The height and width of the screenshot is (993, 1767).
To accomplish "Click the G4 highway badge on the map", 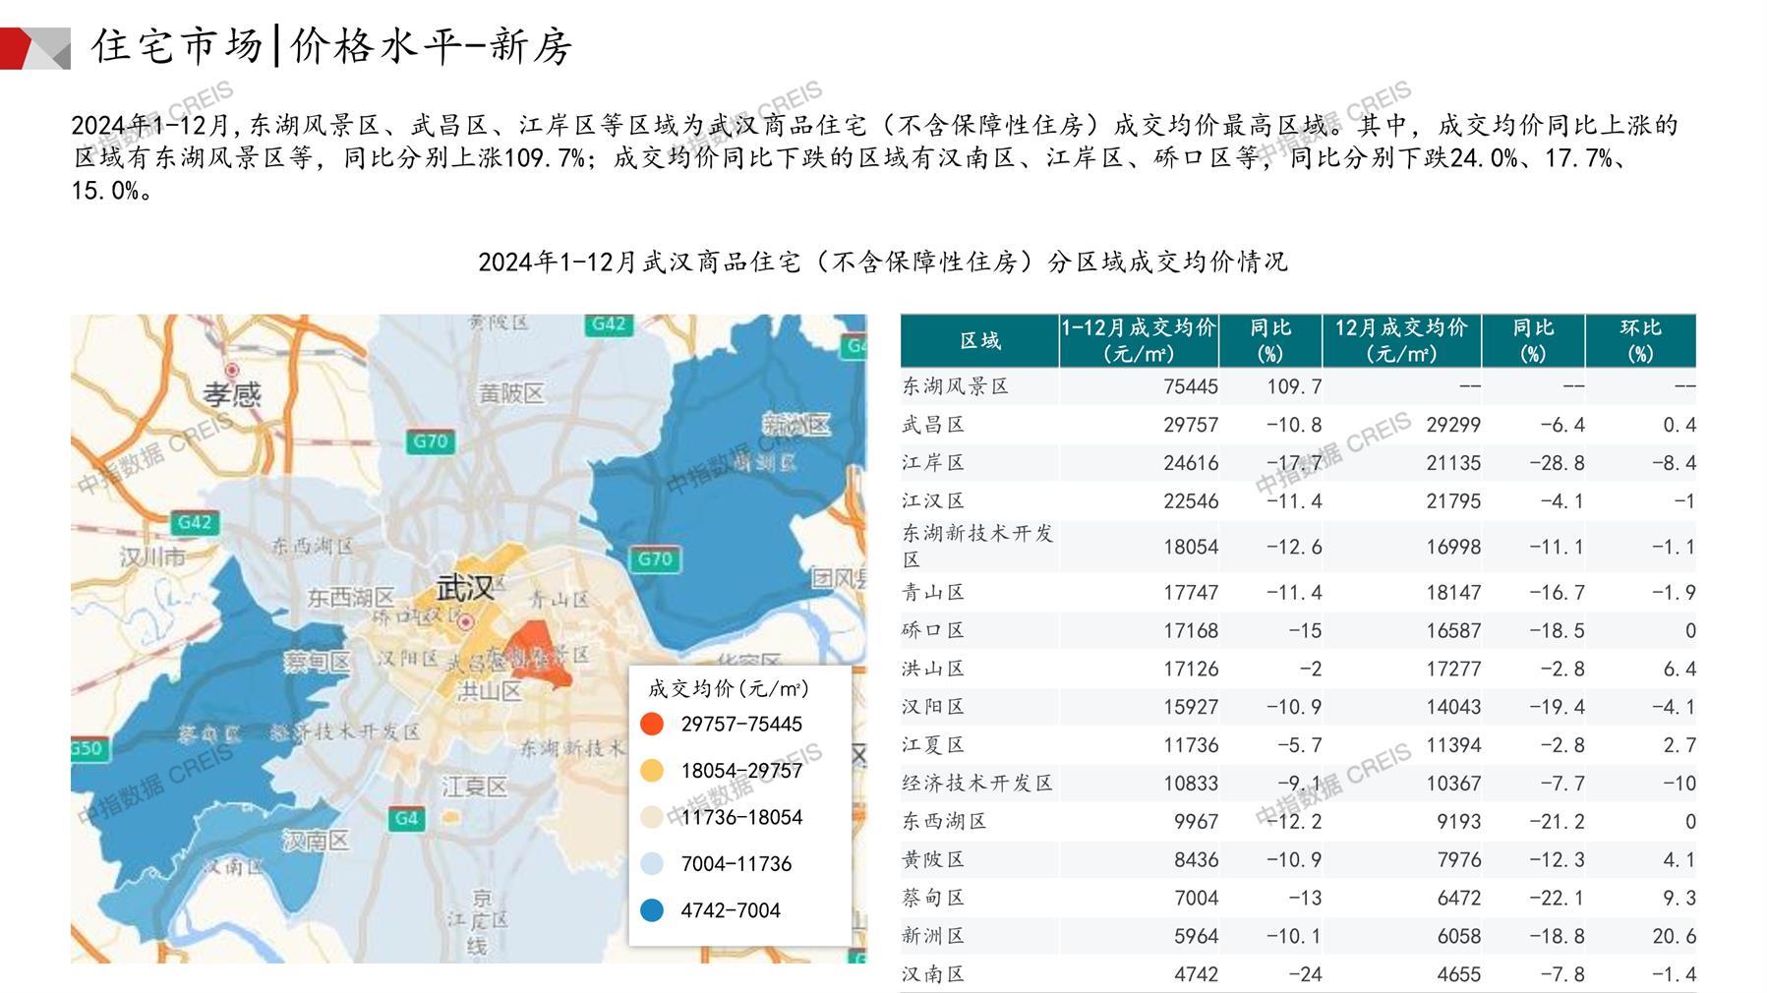I will (405, 818).
